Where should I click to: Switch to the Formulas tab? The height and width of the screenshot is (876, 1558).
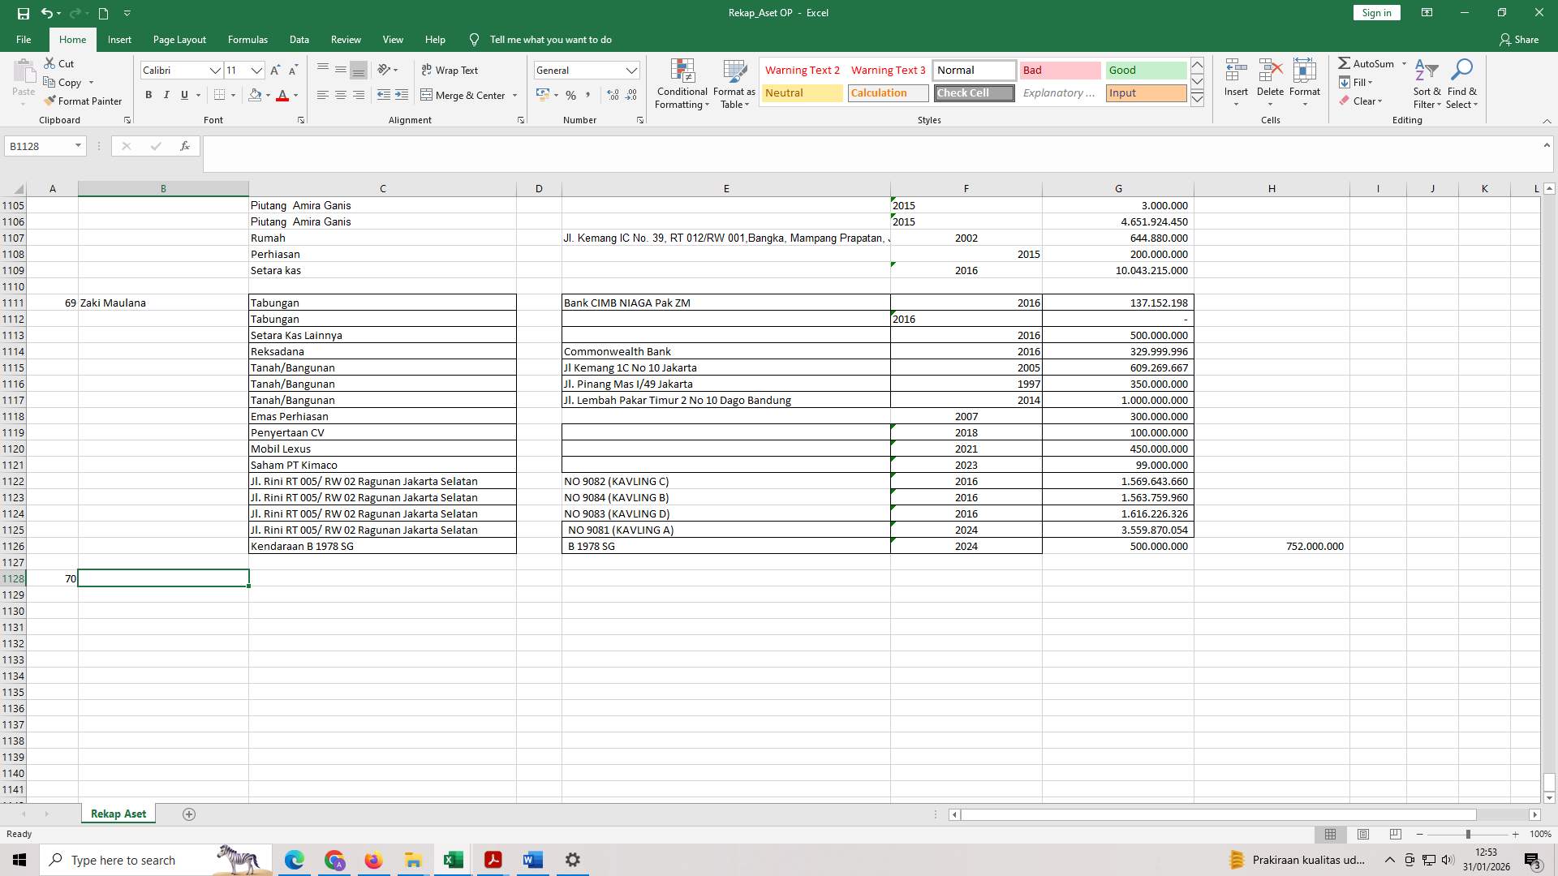(x=247, y=40)
